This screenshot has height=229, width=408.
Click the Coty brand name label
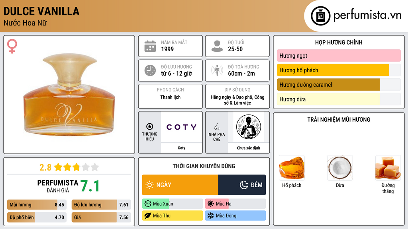181,148
